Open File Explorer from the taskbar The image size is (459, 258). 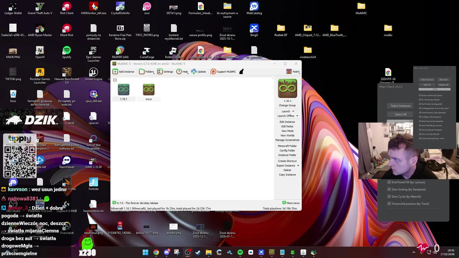(x=208, y=252)
